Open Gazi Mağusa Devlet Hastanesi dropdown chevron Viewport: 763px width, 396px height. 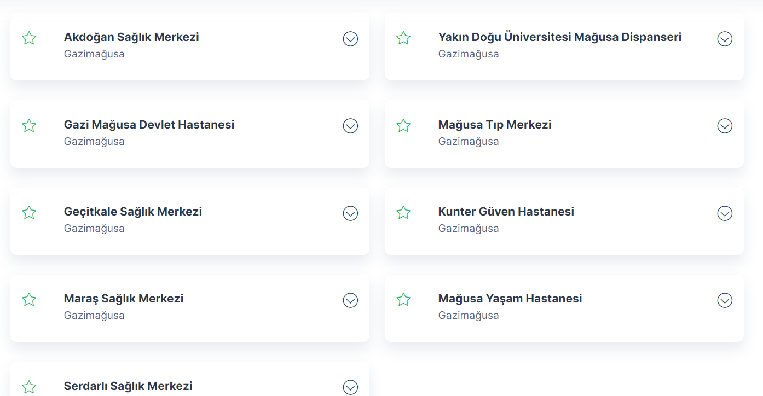pyautogui.click(x=350, y=126)
